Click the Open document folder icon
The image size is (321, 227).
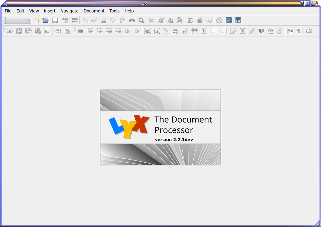pyautogui.click(x=46, y=20)
